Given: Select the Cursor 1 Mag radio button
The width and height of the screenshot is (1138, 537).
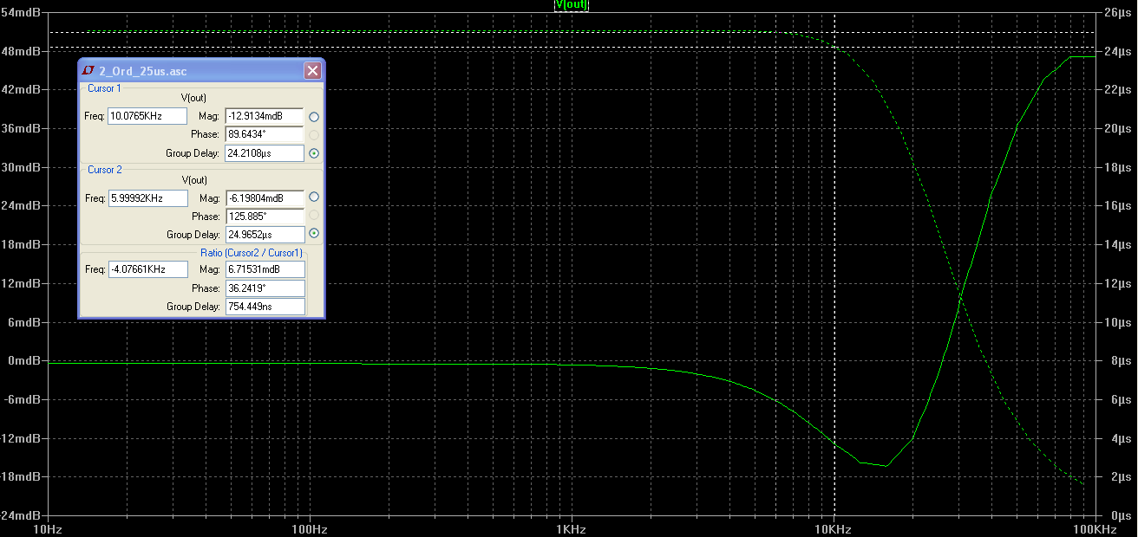Looking at the screenshot, I should [x=314, y=116].
